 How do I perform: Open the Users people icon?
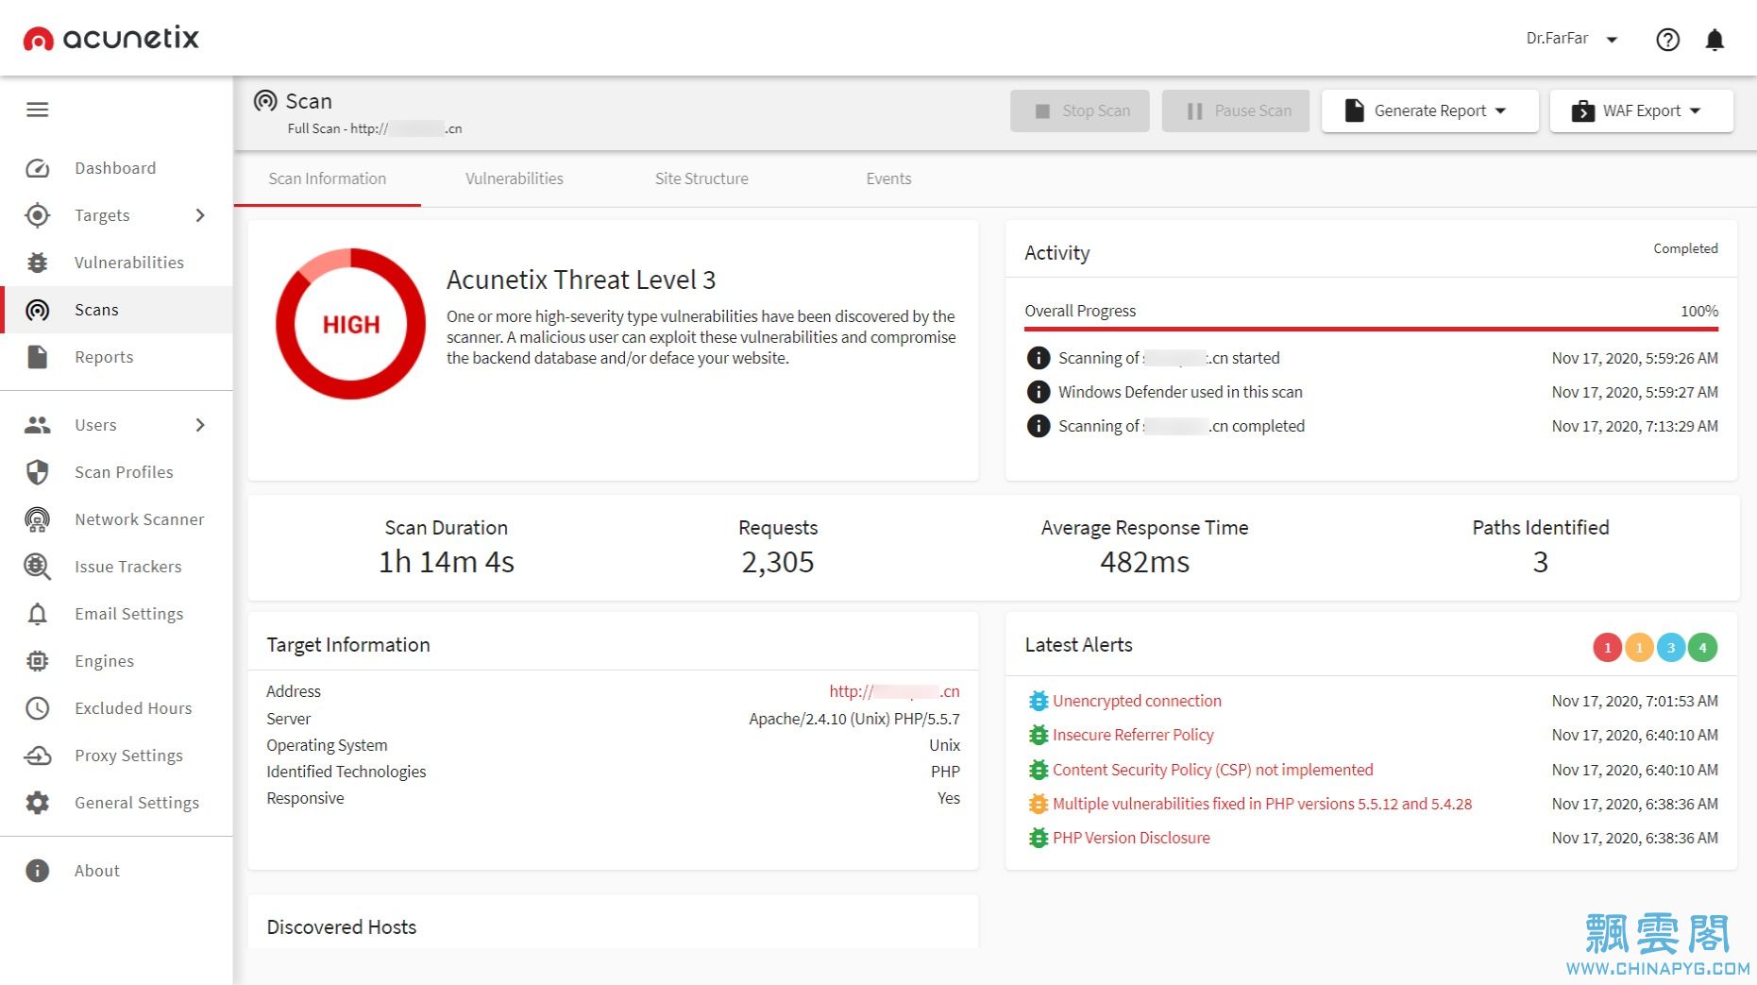tap(38, 425)
